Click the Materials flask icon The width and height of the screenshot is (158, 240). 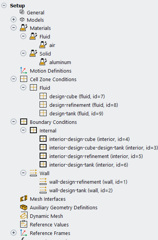24,28
